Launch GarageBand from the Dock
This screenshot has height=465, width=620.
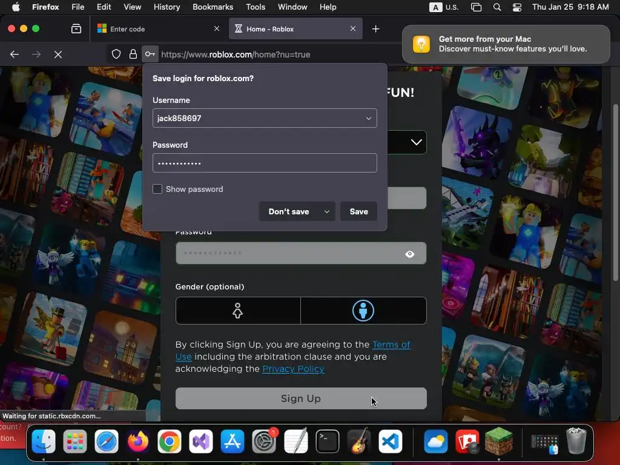point(358,441)
